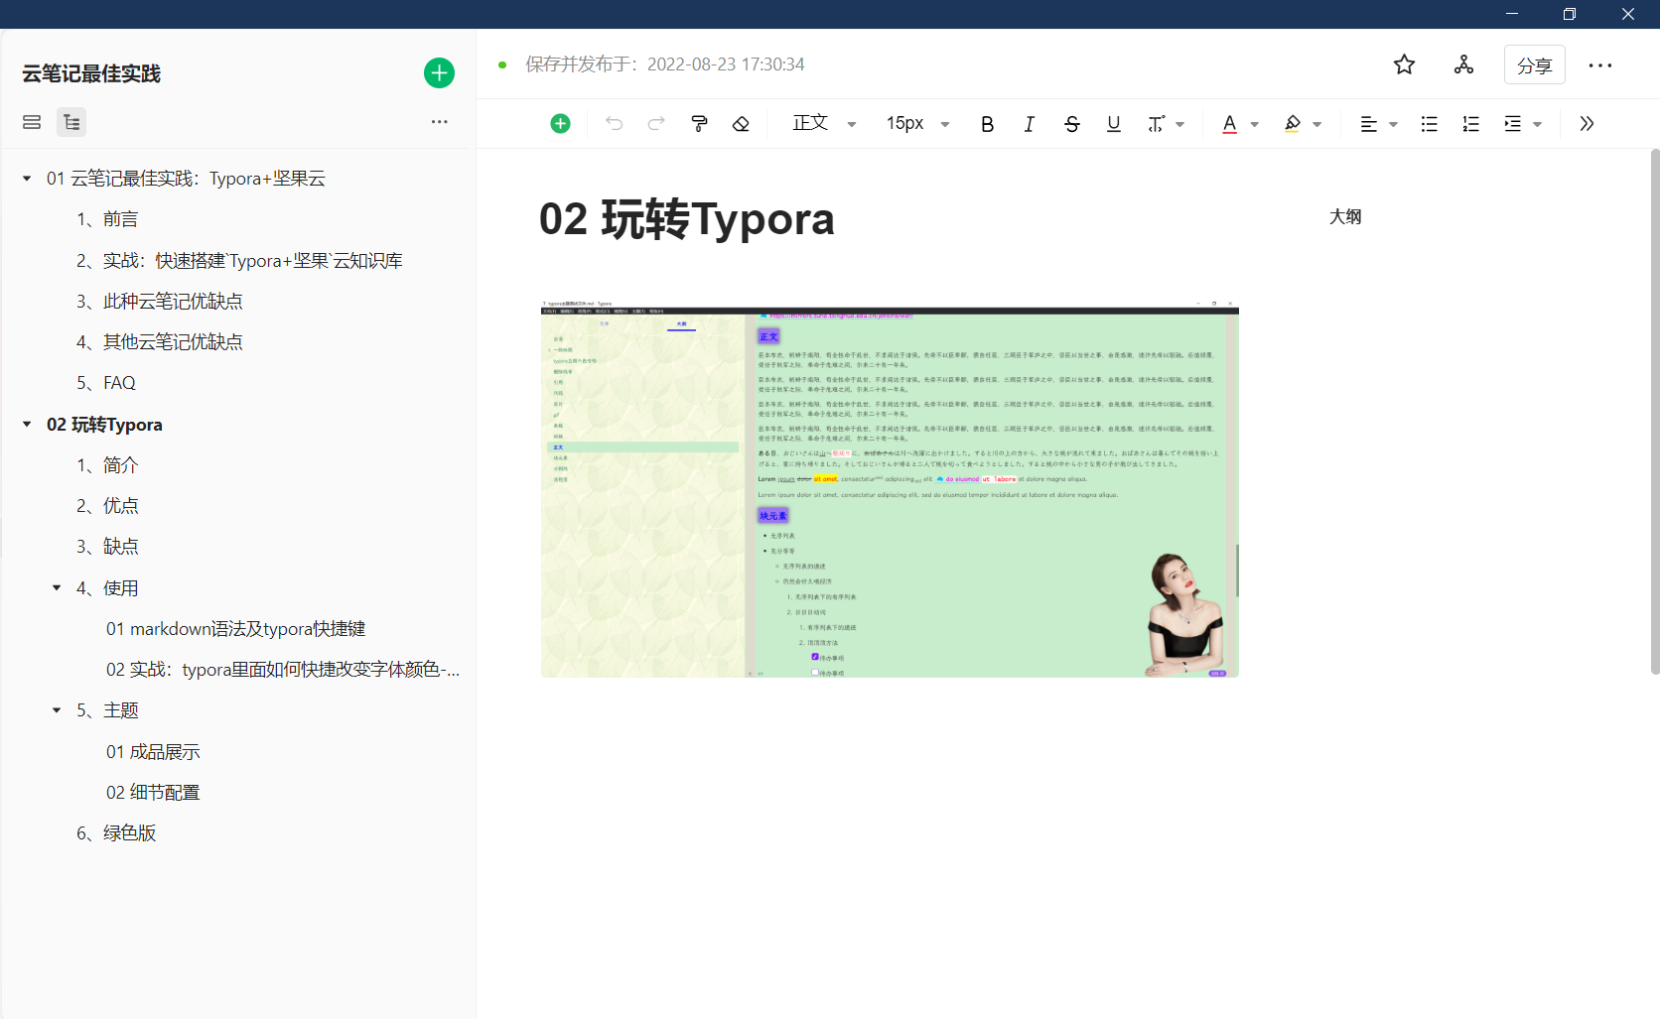Open highlight color dropdown arrow

1317,125
